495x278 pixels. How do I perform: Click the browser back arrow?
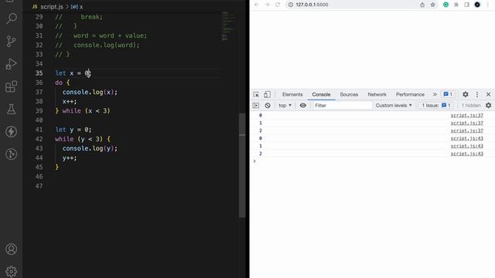257,5
